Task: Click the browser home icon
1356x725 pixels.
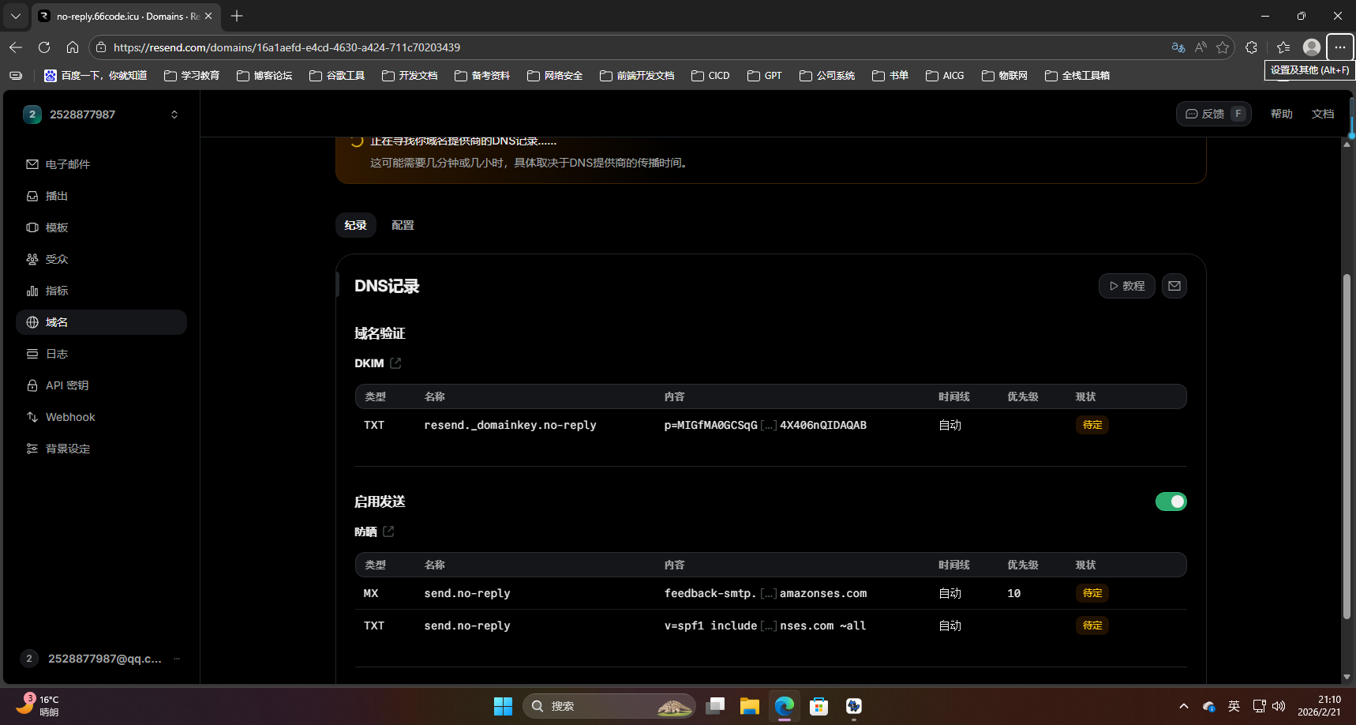Action: (x=73, y=47)
